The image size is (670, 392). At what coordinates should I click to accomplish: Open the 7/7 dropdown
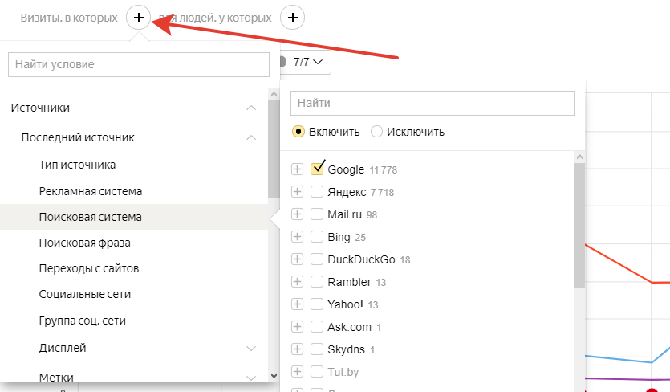click(x=307, y=62)
